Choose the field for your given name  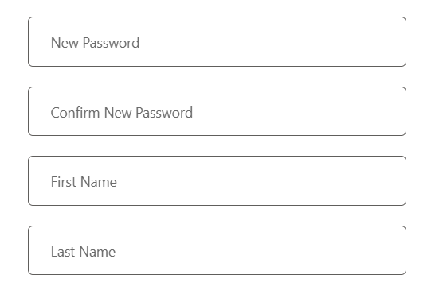coord(217,180)
